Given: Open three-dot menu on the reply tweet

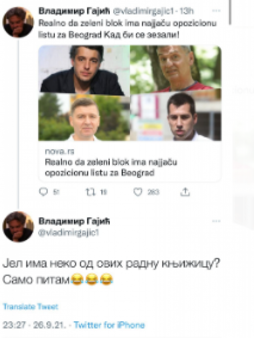Looking at the screenshot, I should click(216, 221).
